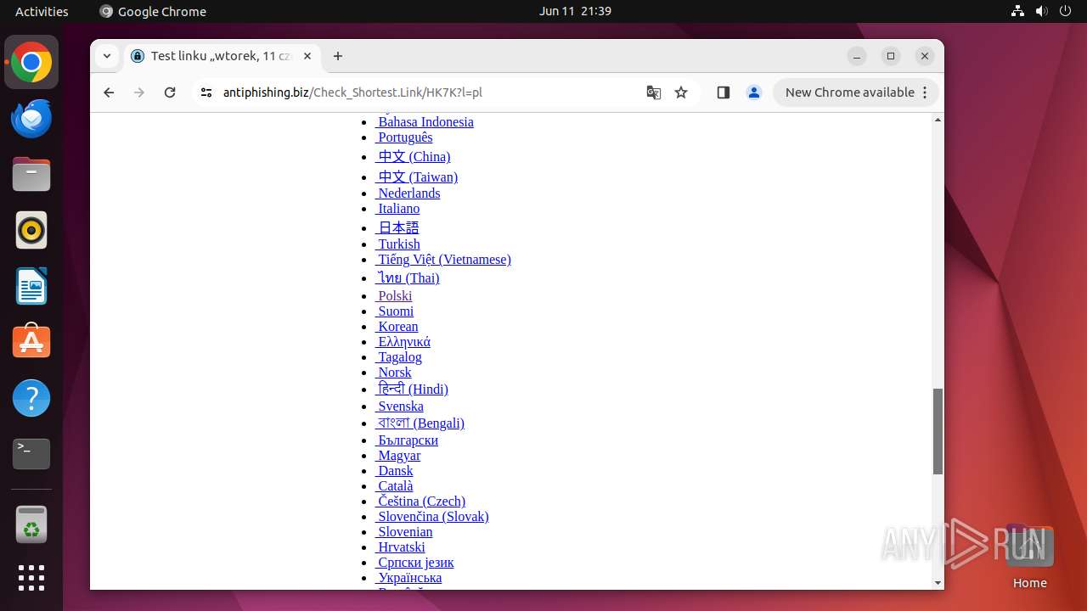
Task: Choose 'Čeština (Czech)' language link
Action: [x=420, y=502]
